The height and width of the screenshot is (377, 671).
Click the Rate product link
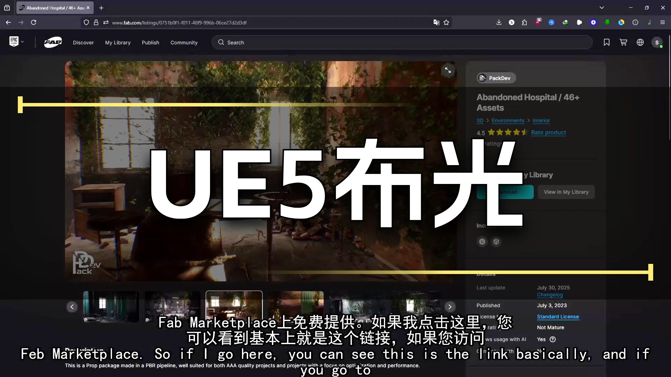[548, 133]
